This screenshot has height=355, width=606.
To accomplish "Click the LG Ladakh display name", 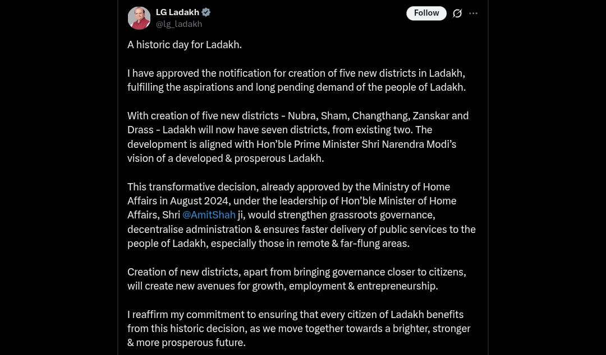I will tap(177, 12).
